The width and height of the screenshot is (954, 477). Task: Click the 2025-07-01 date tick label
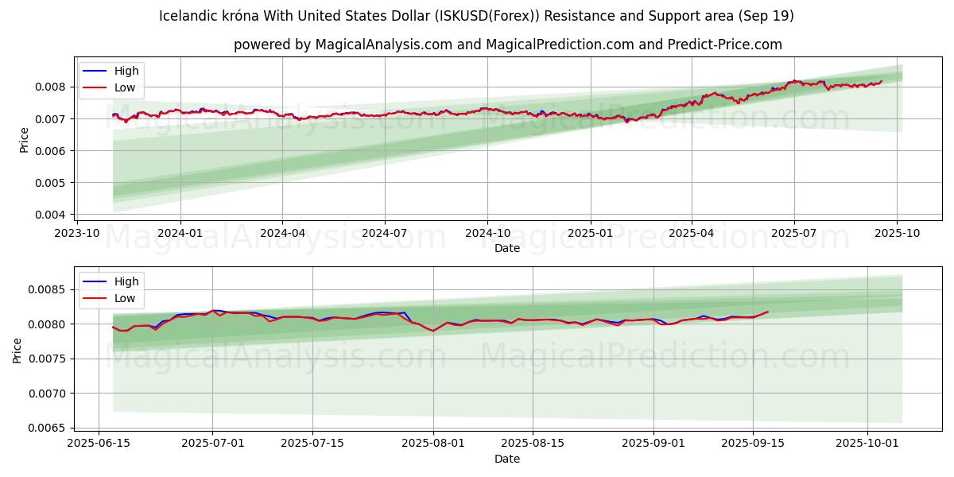click(212, 444)
